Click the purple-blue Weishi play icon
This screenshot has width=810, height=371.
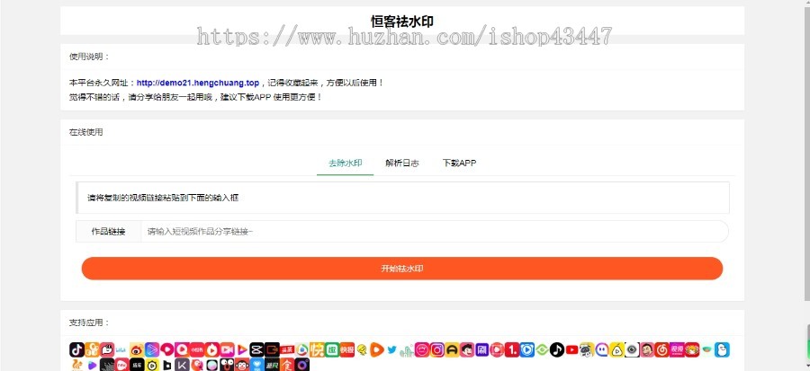tap(152, 349)
